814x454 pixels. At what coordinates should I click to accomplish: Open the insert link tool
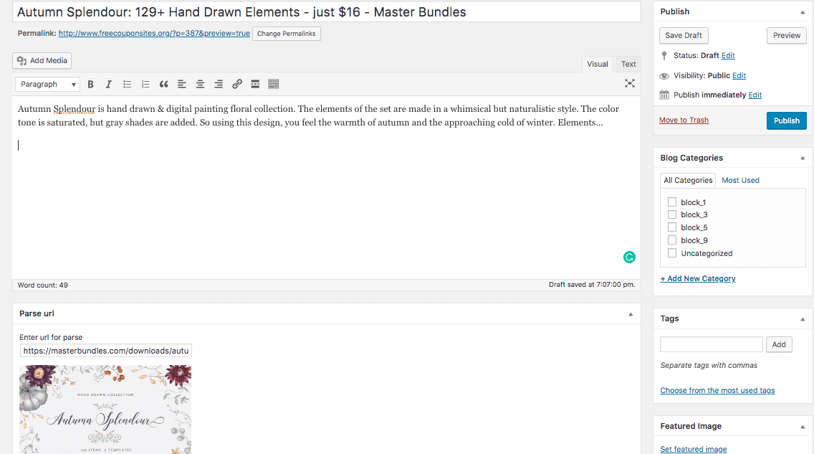coord(236,84)
